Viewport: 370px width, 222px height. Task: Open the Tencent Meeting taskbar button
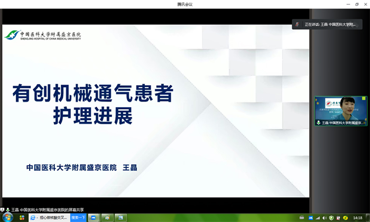pyautogui.click(x=96, y=217)
